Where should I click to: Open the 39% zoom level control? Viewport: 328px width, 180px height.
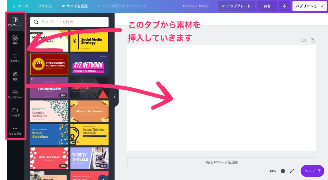click(272, 171)
